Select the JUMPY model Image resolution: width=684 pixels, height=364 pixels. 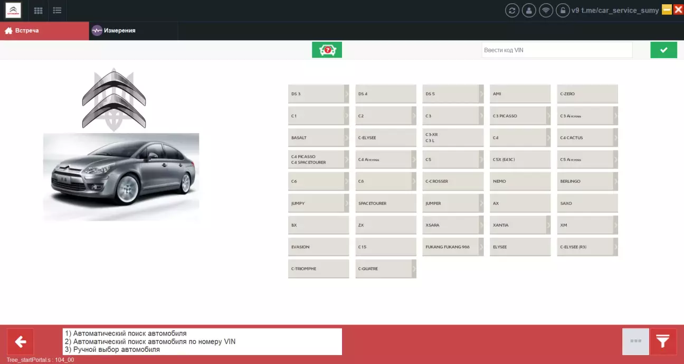(318, 203)
